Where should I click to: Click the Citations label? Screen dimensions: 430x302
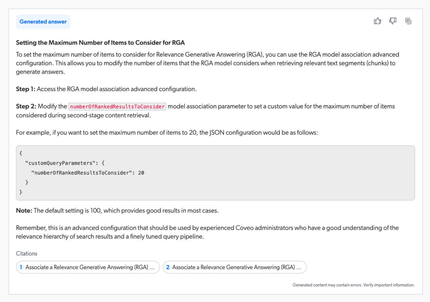pos(27,254)
